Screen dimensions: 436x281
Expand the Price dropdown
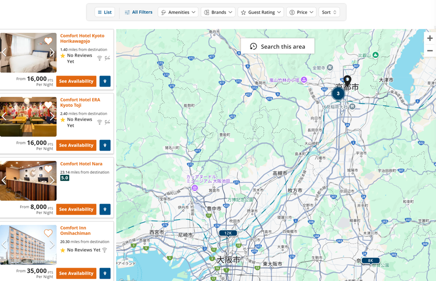click(x=301, y=12)
